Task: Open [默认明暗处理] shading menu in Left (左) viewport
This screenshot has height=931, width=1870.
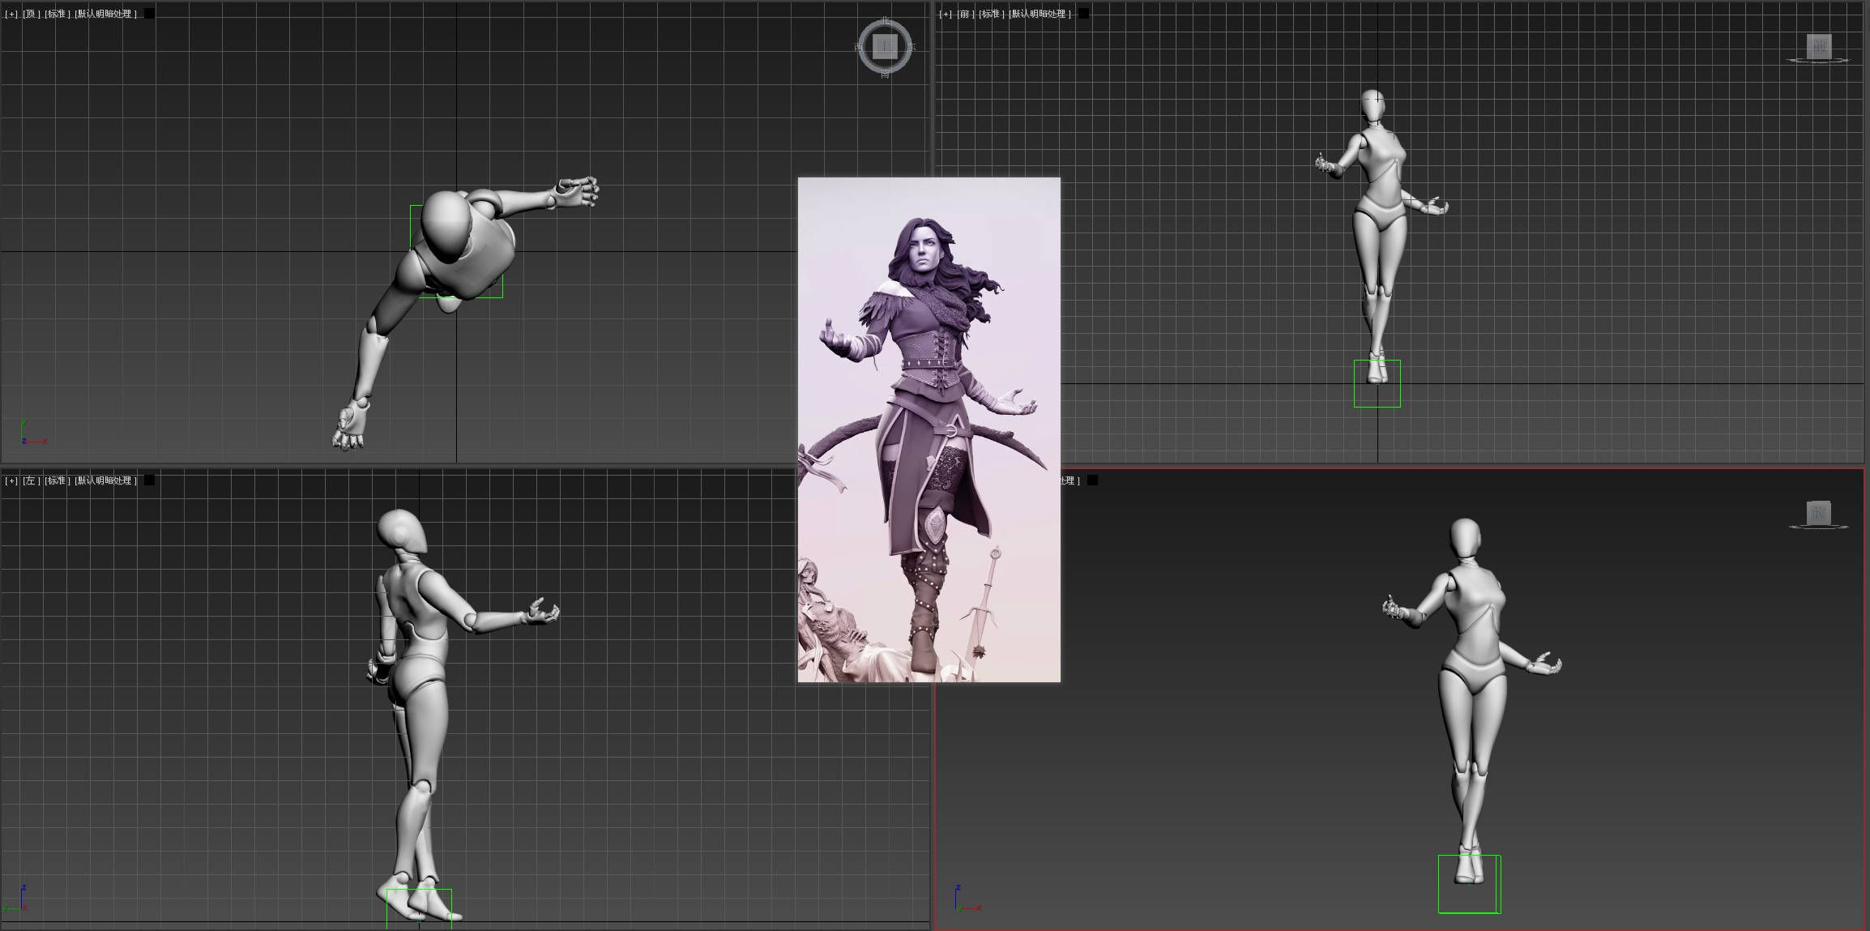Action: pos(106,480)
